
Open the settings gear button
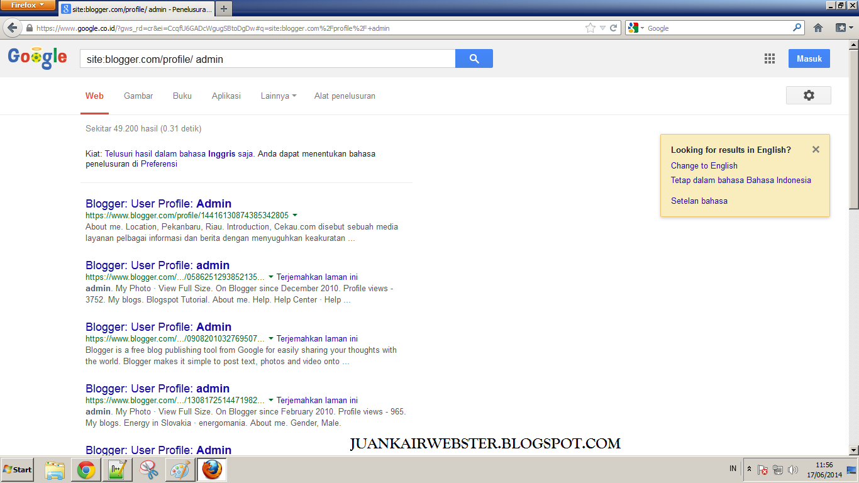click(809, 96)
